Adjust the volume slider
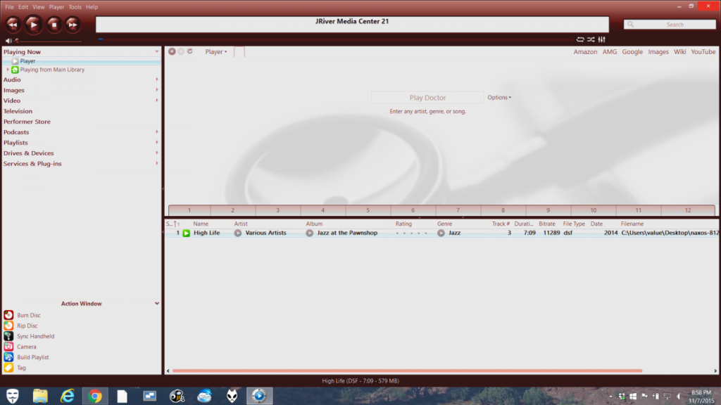Viewport: 721px width, 405px height. pyautogui.click(x=48, y=41)
